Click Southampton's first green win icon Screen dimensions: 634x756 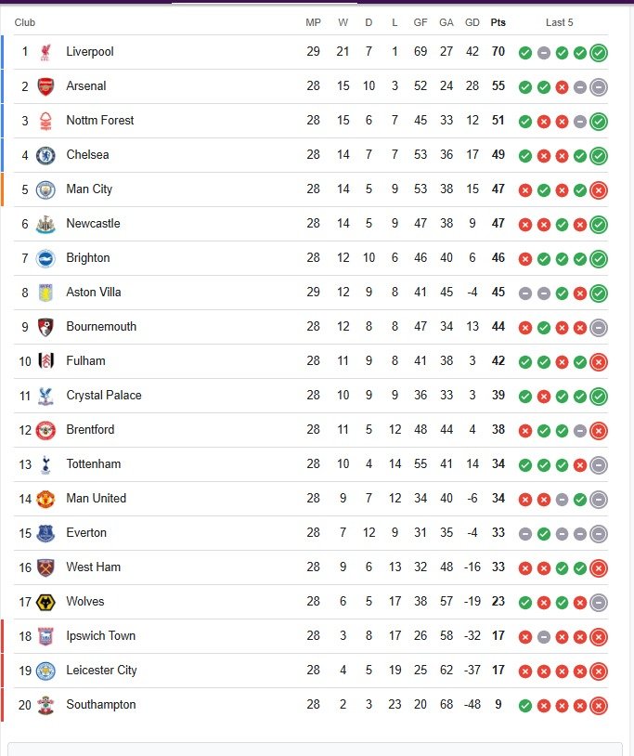(x=525, y=705)
